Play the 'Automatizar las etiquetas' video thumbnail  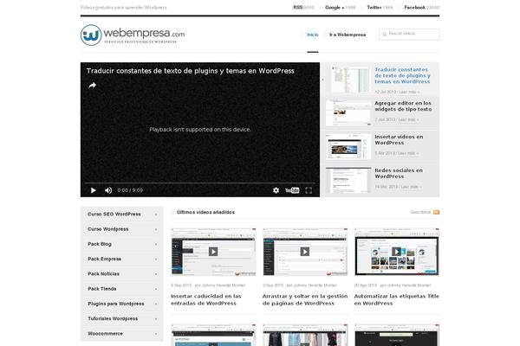[x=397, y=252]
